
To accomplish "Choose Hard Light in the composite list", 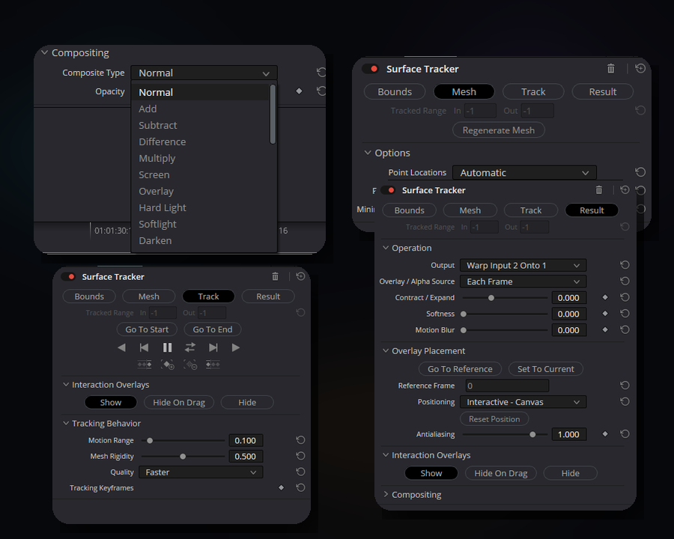I will (163, 207).
